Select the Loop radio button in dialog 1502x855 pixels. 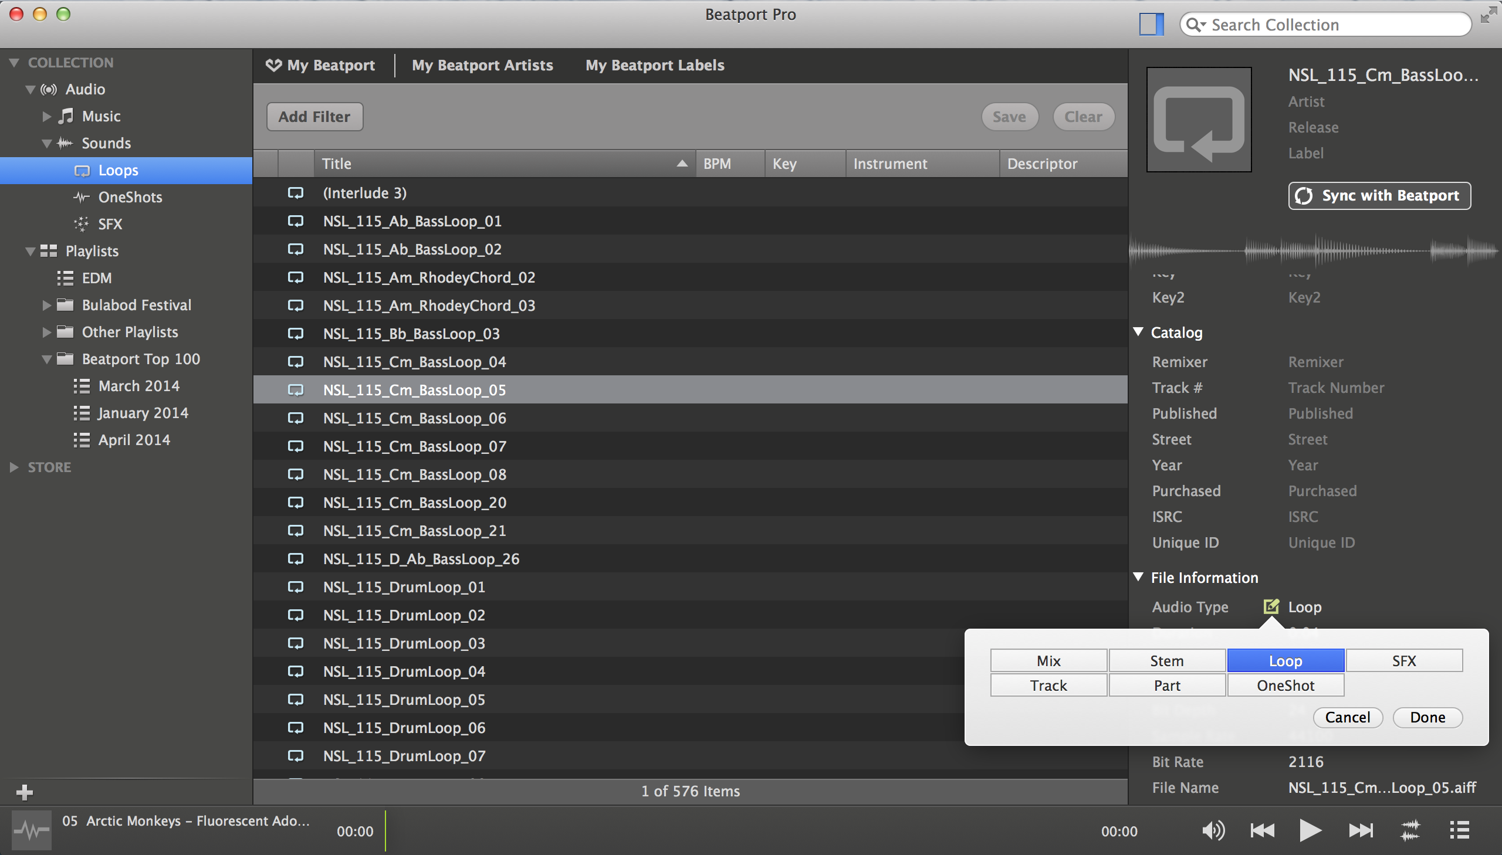(1284, 660)
